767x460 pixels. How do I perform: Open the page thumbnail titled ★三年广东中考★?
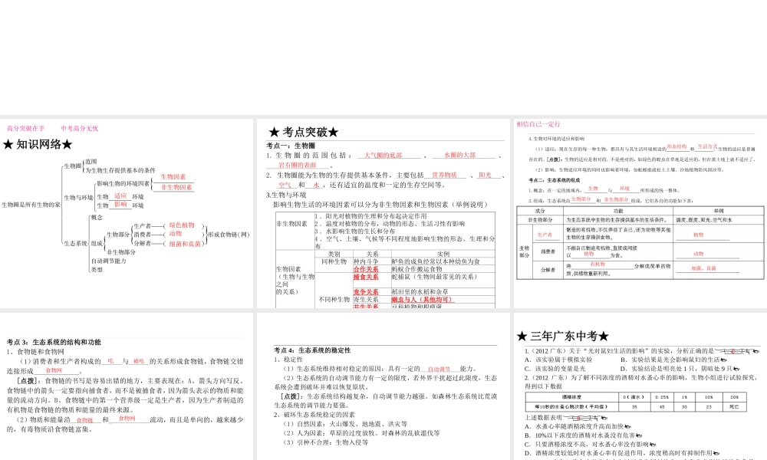(x=640, y=386)
